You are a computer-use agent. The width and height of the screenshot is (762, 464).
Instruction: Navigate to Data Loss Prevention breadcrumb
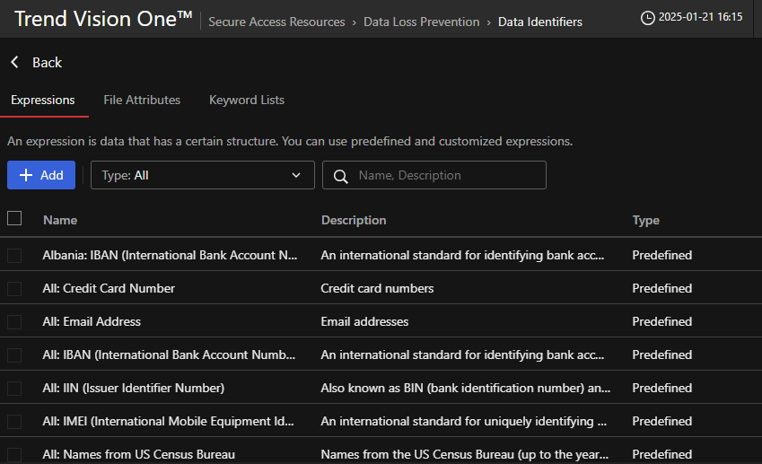click(421, 22)
